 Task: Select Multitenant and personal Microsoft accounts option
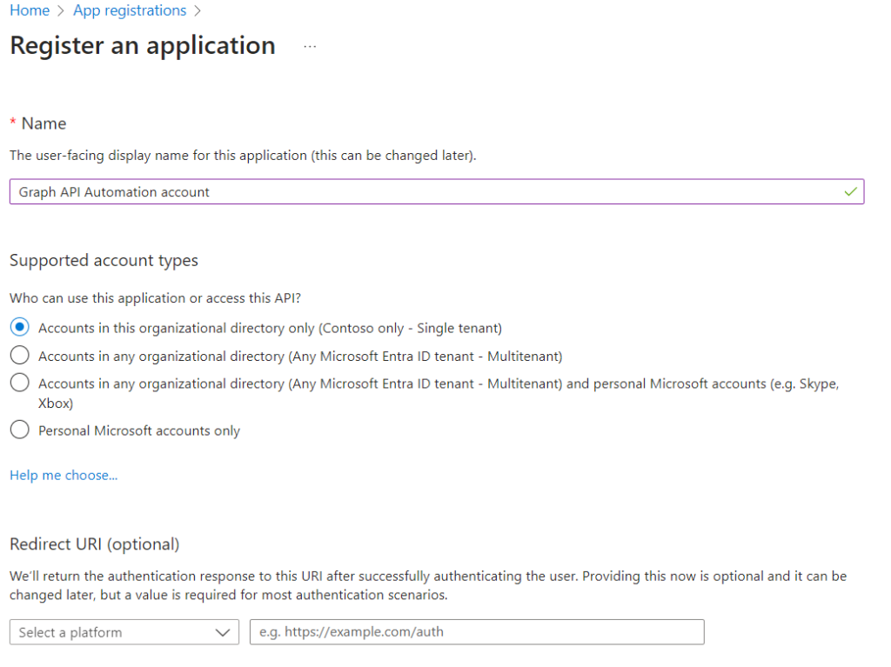[20, 383]
